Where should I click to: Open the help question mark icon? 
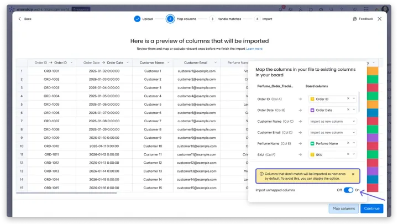point(342,9)
